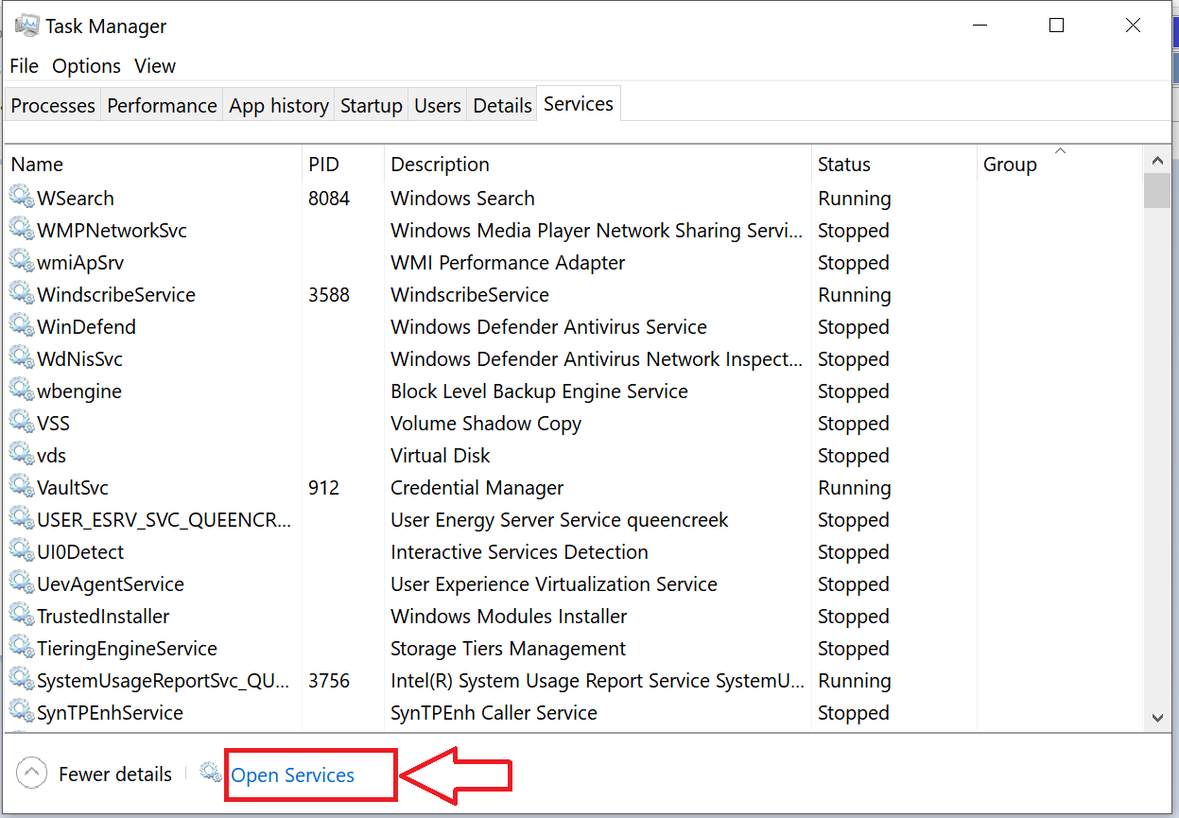Image resolution: width=1179 pixels, height=818 pixels.
Task: Click the gear icon beside WdNisSvc
Action: [22, 357]
